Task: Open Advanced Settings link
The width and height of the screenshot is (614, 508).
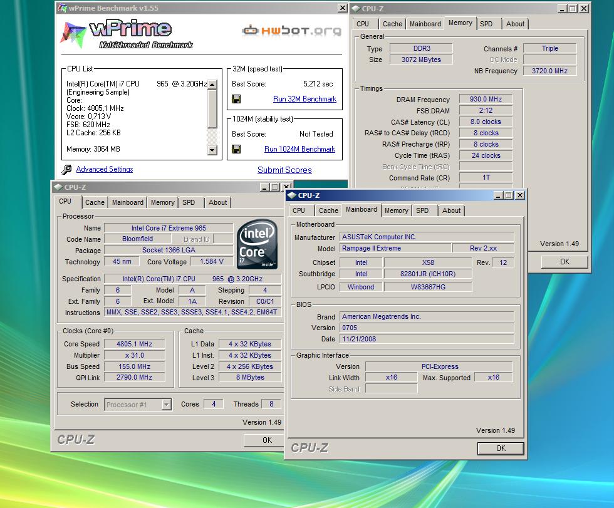Action: pyautogui.click(x=105, y=169)
